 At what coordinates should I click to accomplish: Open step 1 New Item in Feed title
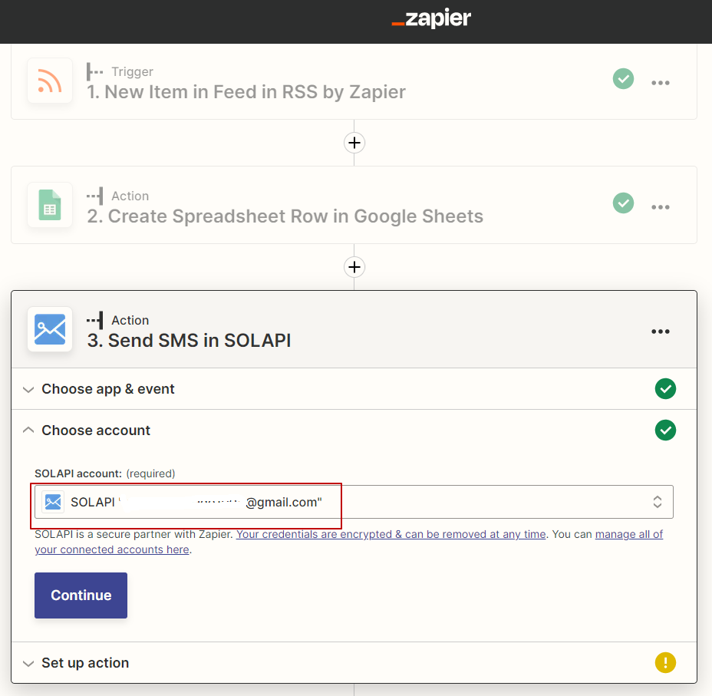click(x=246, y=92)
